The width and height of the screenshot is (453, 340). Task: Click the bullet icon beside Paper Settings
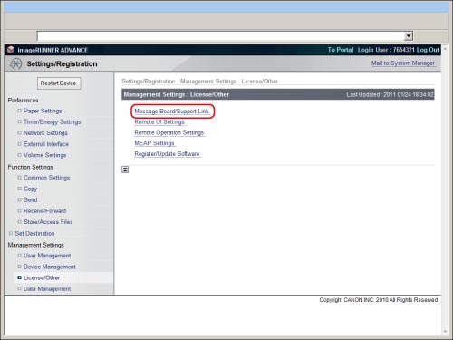19,111
